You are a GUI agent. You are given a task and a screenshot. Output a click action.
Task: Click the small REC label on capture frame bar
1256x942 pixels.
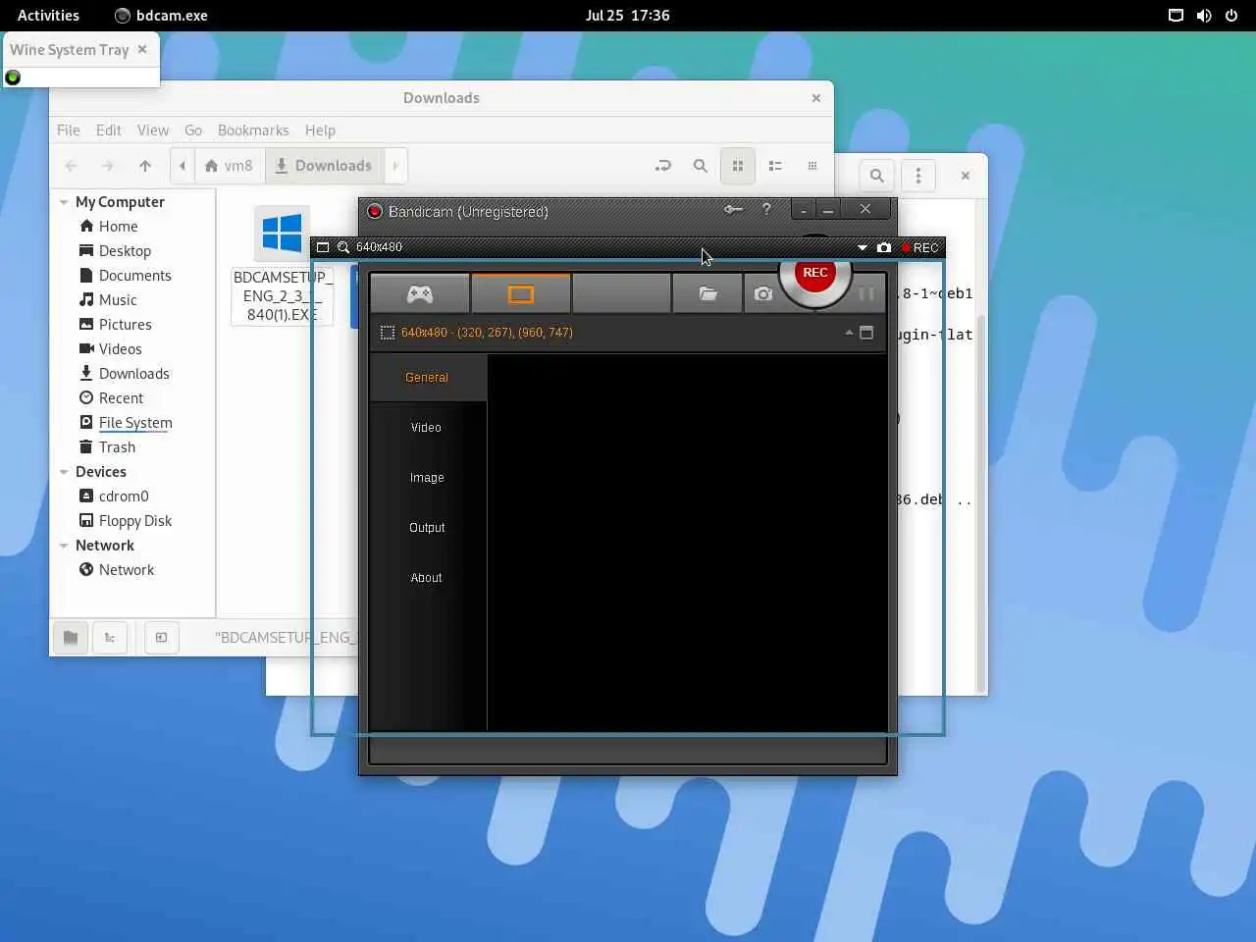920,247
